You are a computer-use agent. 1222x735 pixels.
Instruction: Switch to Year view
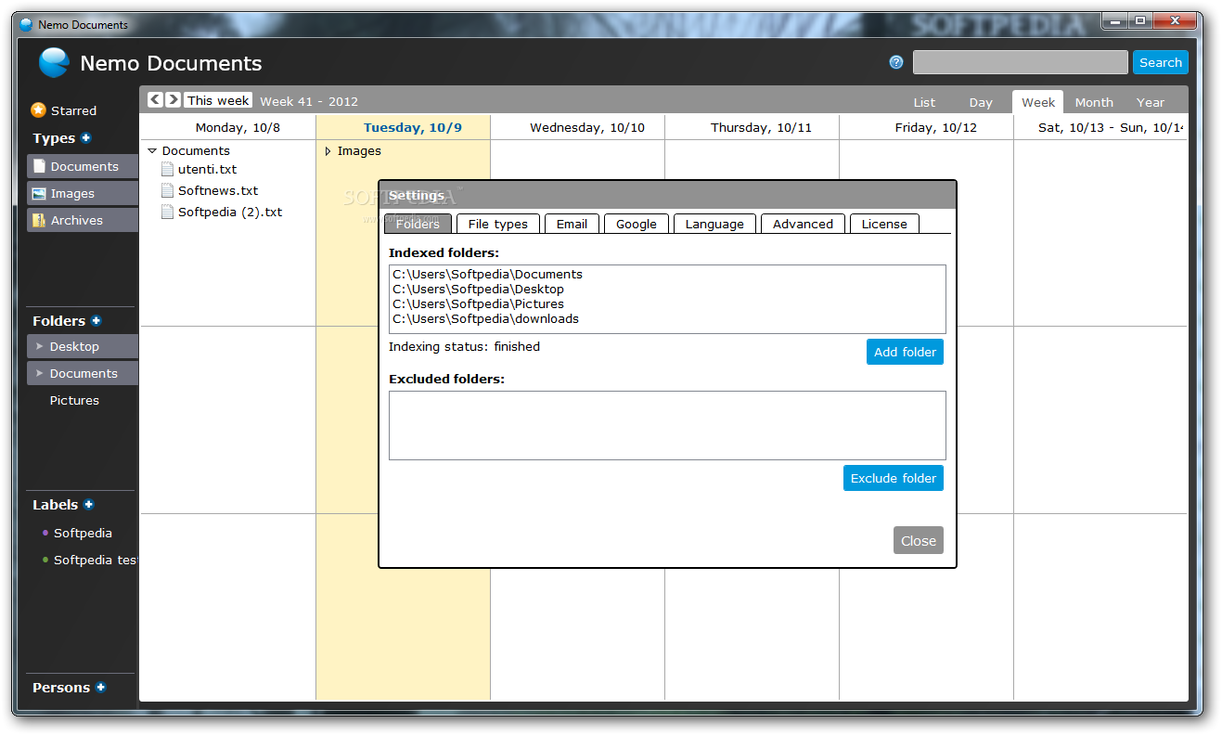tap(1151, 102)
